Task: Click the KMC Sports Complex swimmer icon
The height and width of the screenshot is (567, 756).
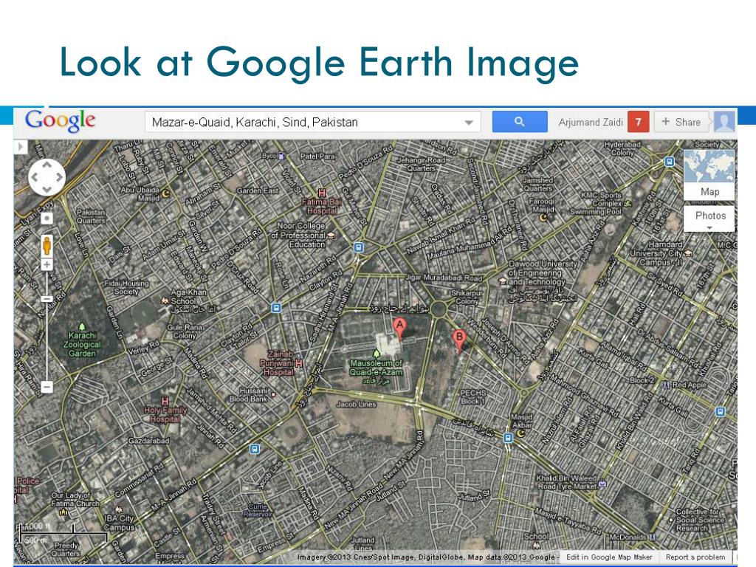Action: point(628,203)
